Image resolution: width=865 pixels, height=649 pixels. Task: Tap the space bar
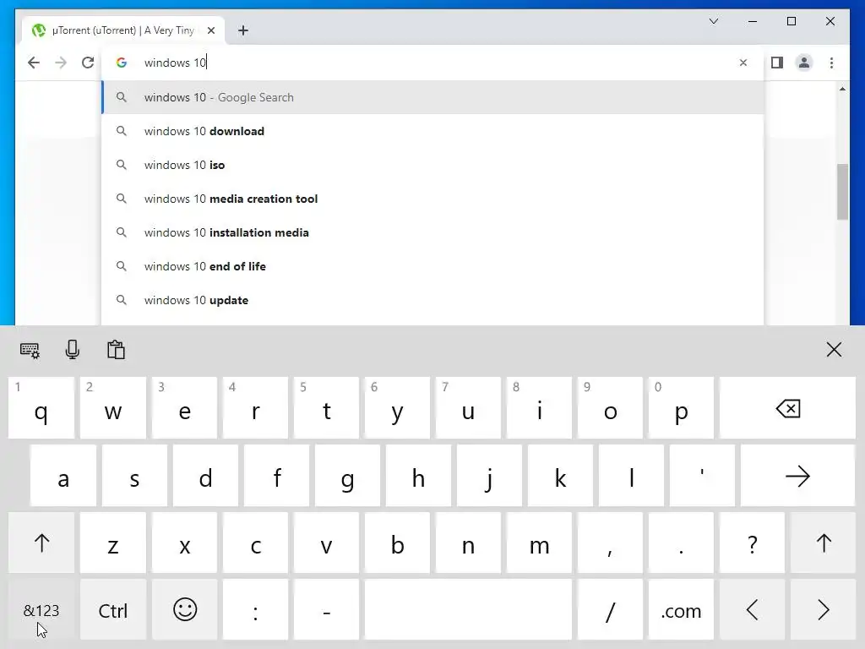pos(468,610)
